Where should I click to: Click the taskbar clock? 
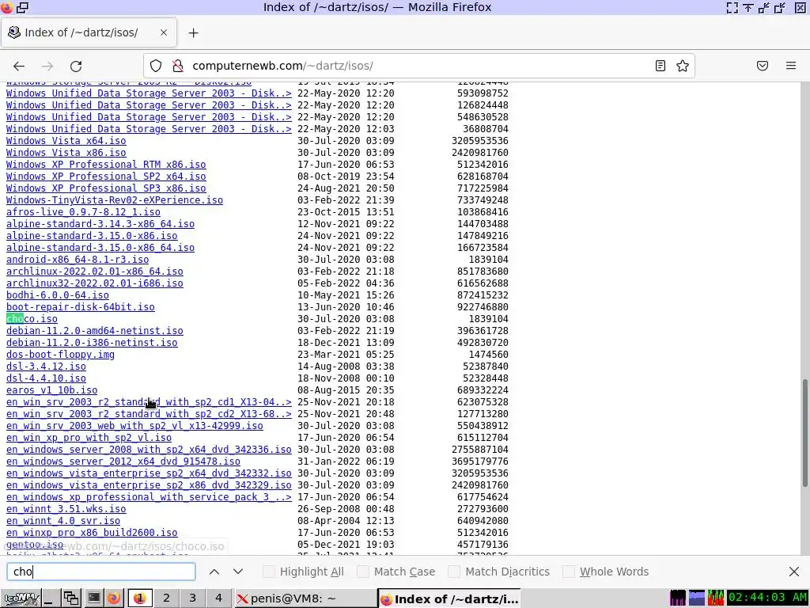767,598
